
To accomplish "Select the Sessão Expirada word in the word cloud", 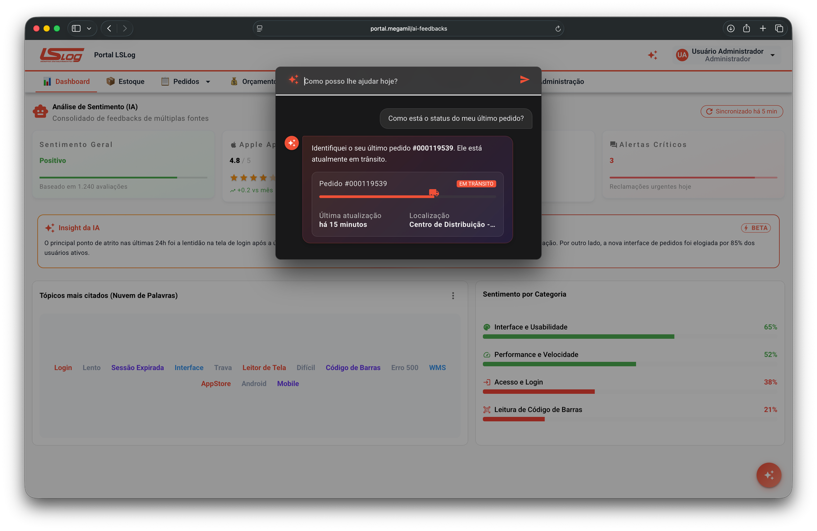I will point(137,368).
